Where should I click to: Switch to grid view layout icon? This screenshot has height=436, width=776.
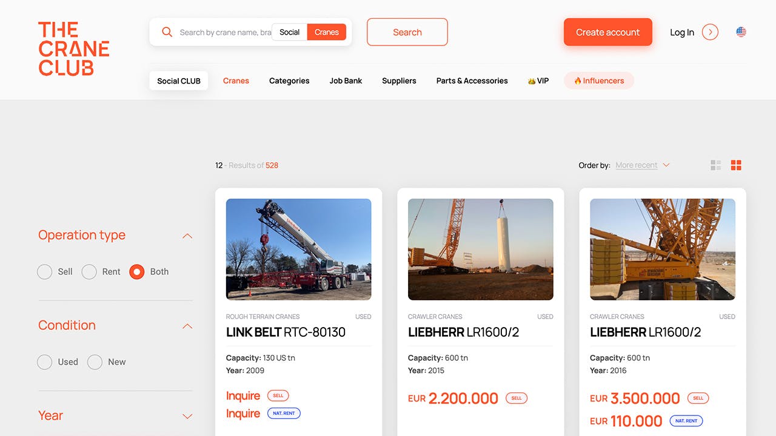click(x=736, y=165)
